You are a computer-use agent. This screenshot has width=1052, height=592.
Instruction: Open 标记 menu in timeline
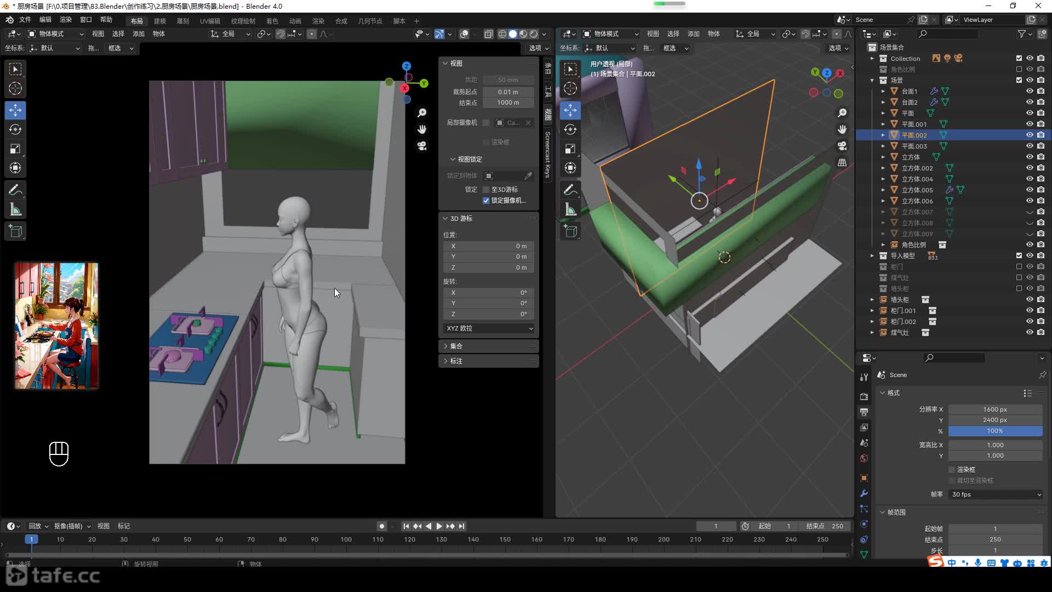(x=124, y=526)
